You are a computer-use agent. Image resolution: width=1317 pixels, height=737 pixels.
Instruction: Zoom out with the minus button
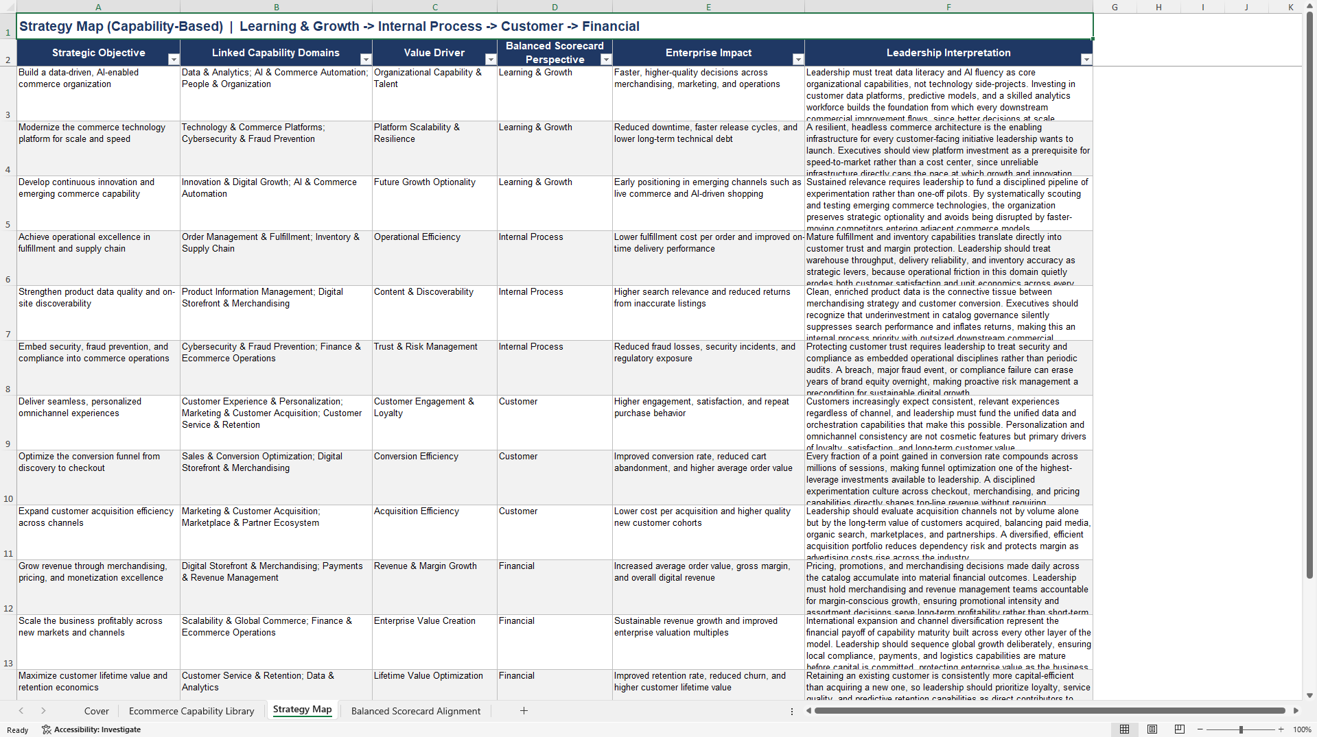click(x=1200, y=729)
